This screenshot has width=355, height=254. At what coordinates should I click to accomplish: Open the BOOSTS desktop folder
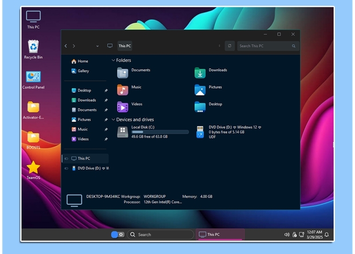pos(33,140)
